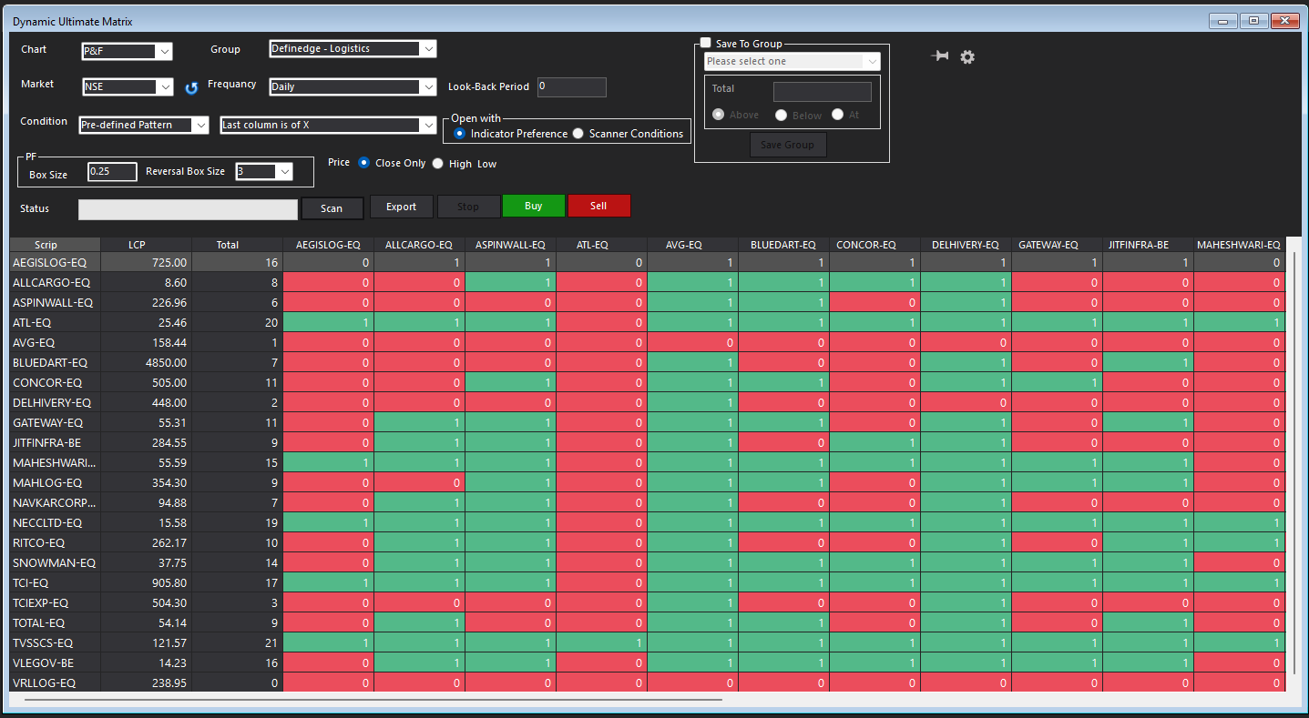1309x718 pixels.
Task: Click the Look-Back Period input field
Action: click(571, 87)
